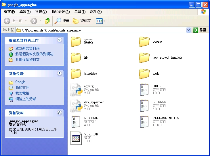
Task: Open the 我的文件 link
Action: pos(22,88)
